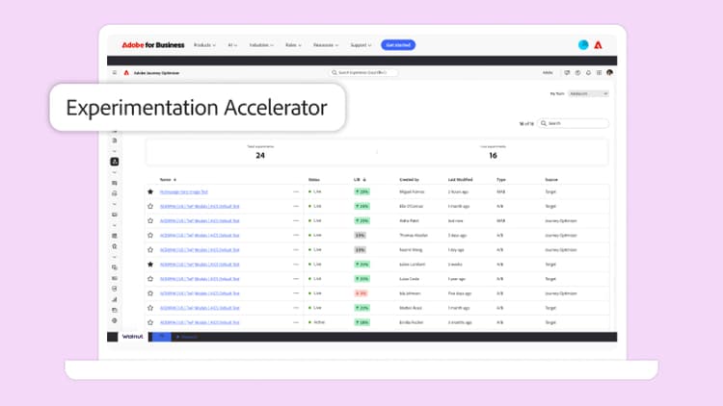Open the help circle icon in app header
This screenshot has height=406, width=723.
(x=577, y=73)
